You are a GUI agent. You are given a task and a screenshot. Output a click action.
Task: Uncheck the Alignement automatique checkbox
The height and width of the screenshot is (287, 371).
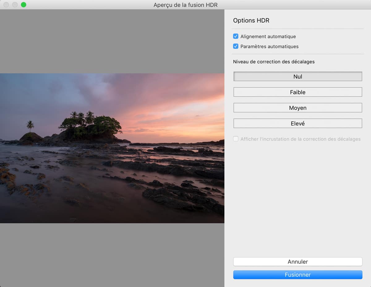236,36
